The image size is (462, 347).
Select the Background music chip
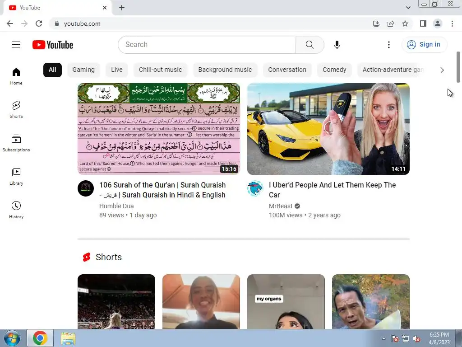225,70
